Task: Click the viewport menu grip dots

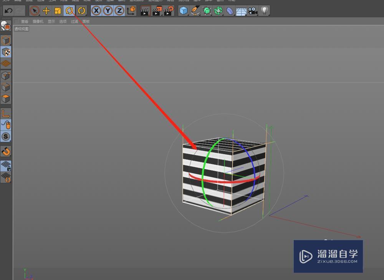Action: [16, 21]
